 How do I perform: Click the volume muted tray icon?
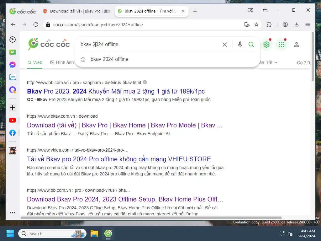(290, 233)
